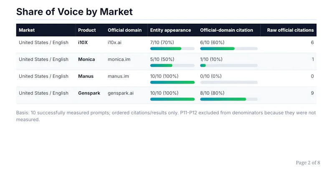Screen dimensions: 334x169
Task: Click the Share of Voice by Market title
Action: click(74, 12)
